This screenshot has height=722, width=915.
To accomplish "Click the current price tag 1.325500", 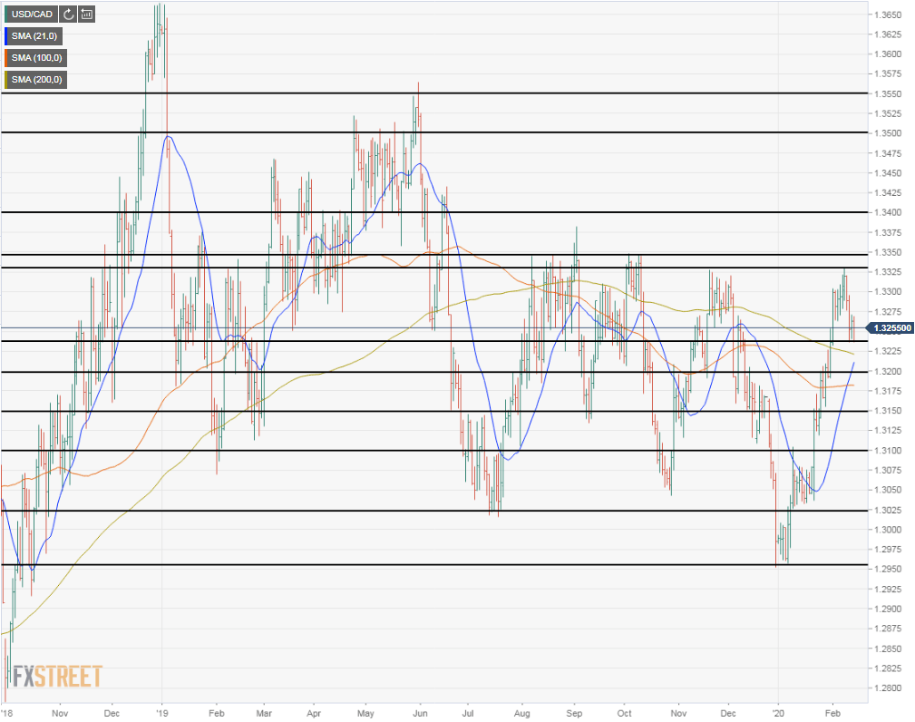I will [892, 328].
